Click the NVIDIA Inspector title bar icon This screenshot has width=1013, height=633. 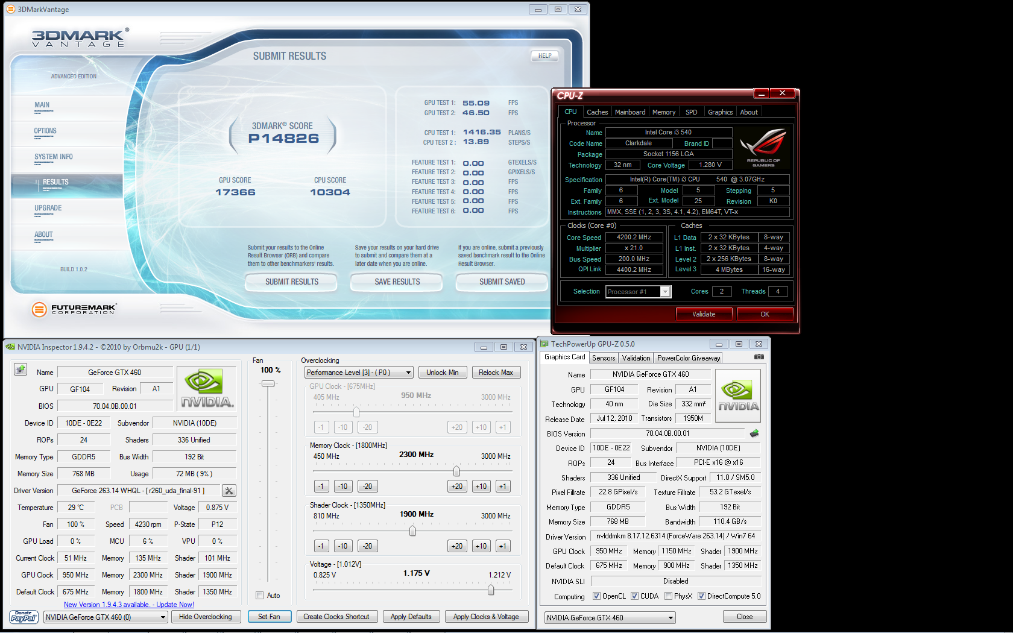pyautogui.click(x=10, y=347)
